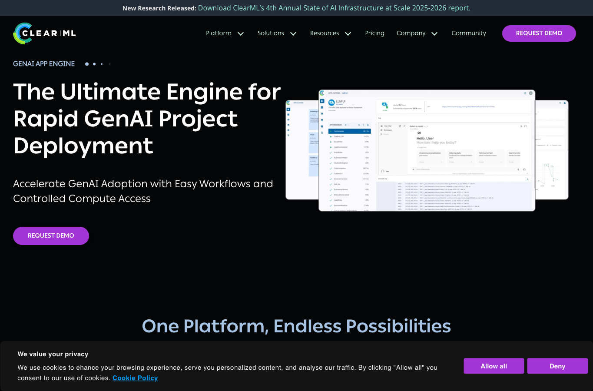Select the first dot next to GenAI App Engine
The image size is (593, 391).
coord(87,64)
